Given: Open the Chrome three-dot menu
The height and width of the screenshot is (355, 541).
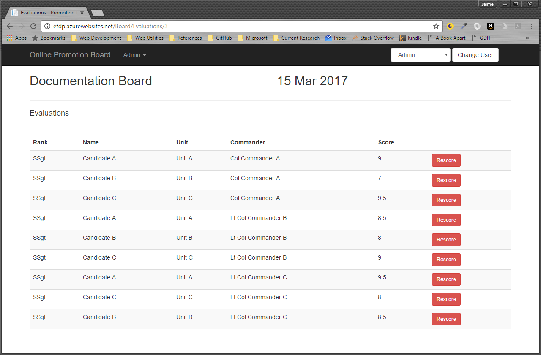Looking at the screenshot, I should pyautogui.click(x=531, y=26).
